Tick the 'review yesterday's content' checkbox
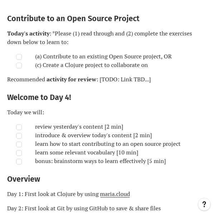Screen dimensions: 215x215 point(19,127)
